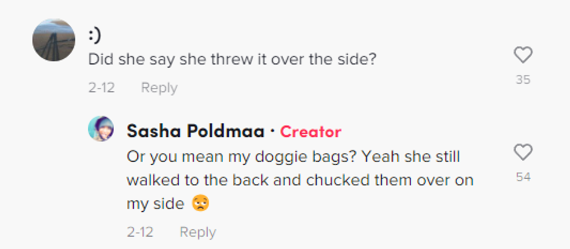Open Sasha Poldmaa's round avatar
The height and width of the screenshot is (249, 570).
pos(101,129)
